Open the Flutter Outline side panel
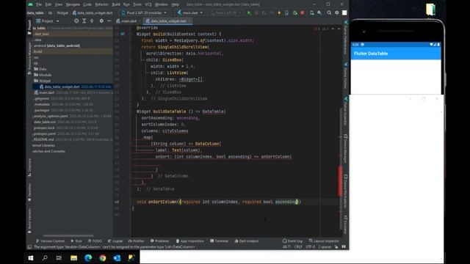 pos(345,76)
